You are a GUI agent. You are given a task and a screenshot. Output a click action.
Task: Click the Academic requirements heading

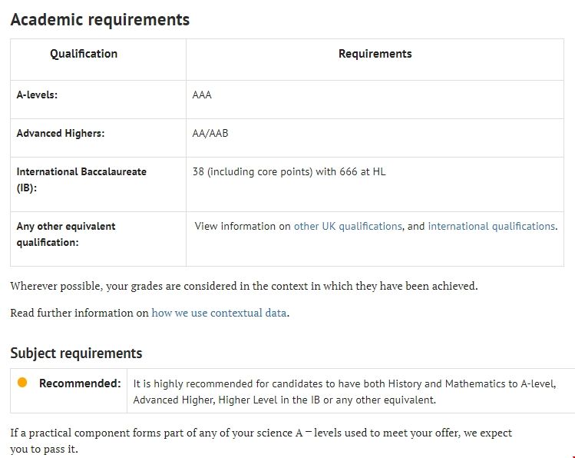click(x=100, y=19)
